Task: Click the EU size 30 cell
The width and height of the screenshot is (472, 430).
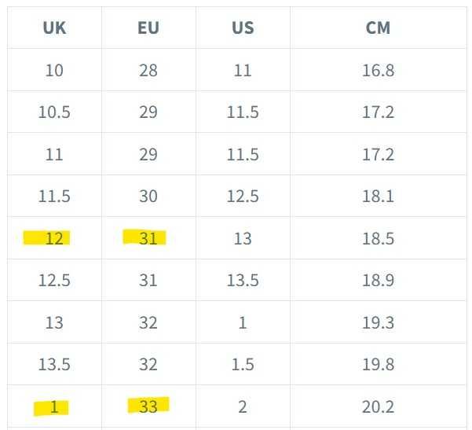Action: click(148, 197)
